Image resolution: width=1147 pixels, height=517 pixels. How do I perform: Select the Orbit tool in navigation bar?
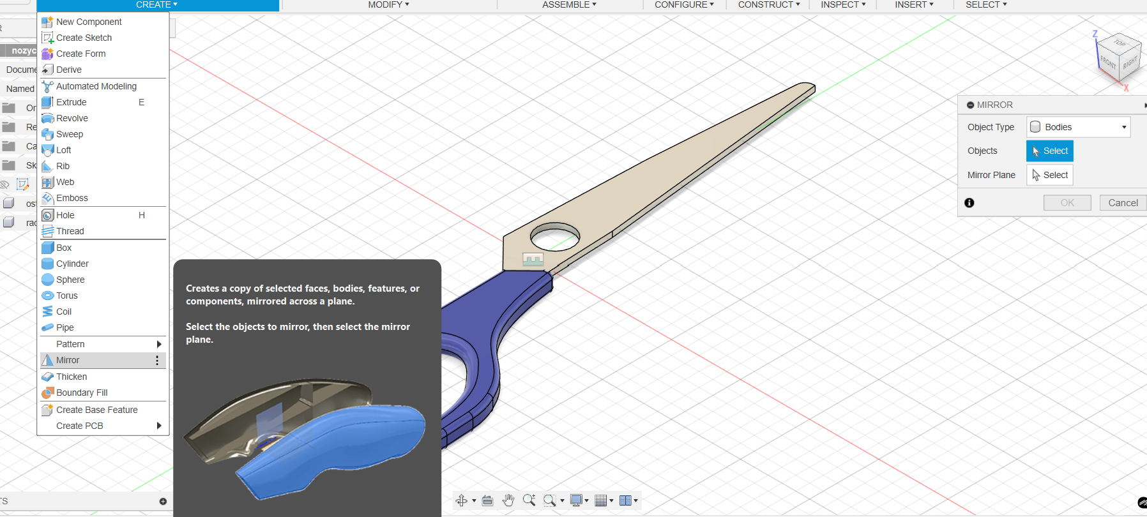pyautogui.click(x=461, y=500)
